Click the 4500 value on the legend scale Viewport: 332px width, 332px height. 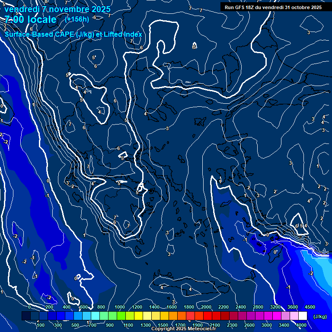tap(310, 307)
